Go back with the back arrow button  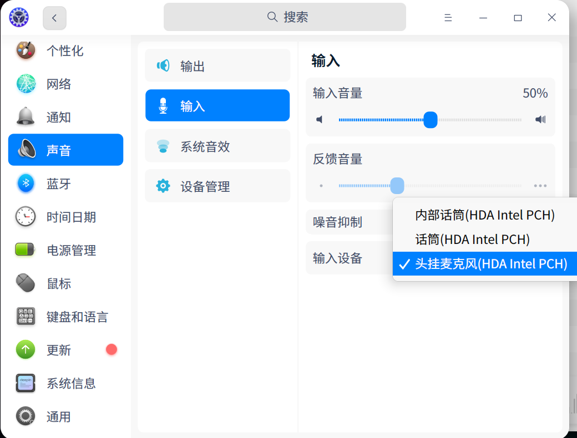54,18
